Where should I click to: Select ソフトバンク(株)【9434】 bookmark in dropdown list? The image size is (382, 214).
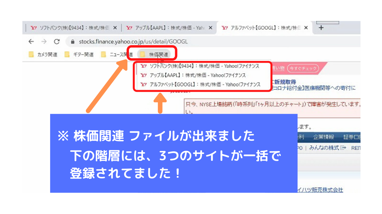[x=200, y=66]
